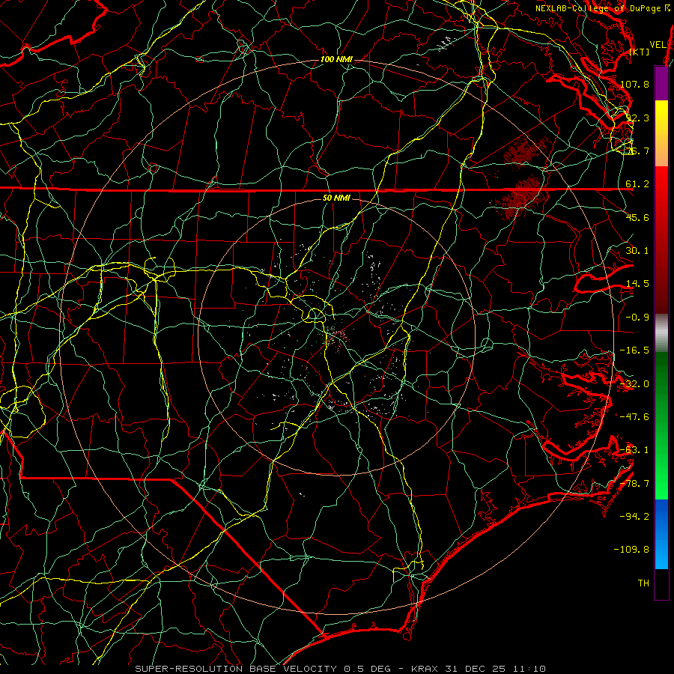The image size is (674, 674).
Task: Click the VEL legend title
Action: (x=658, y=45)
